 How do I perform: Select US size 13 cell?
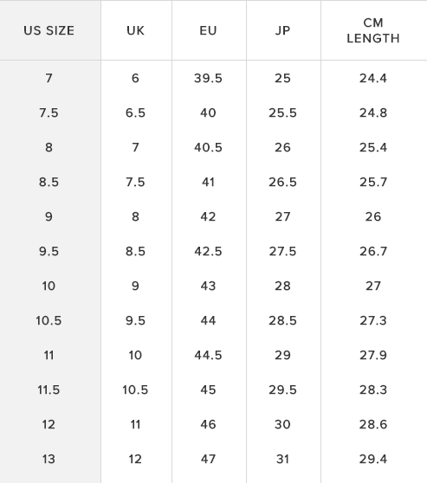[x=49, y=460]
